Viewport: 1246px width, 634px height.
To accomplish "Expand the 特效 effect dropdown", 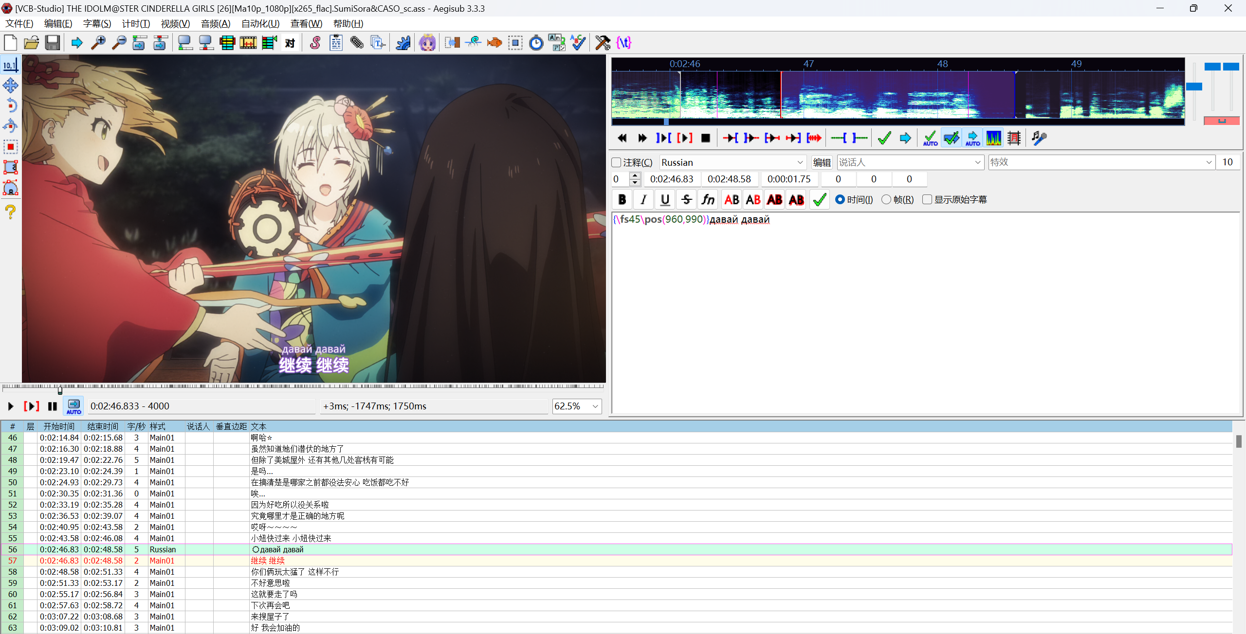I will [x=1209, y=162].
